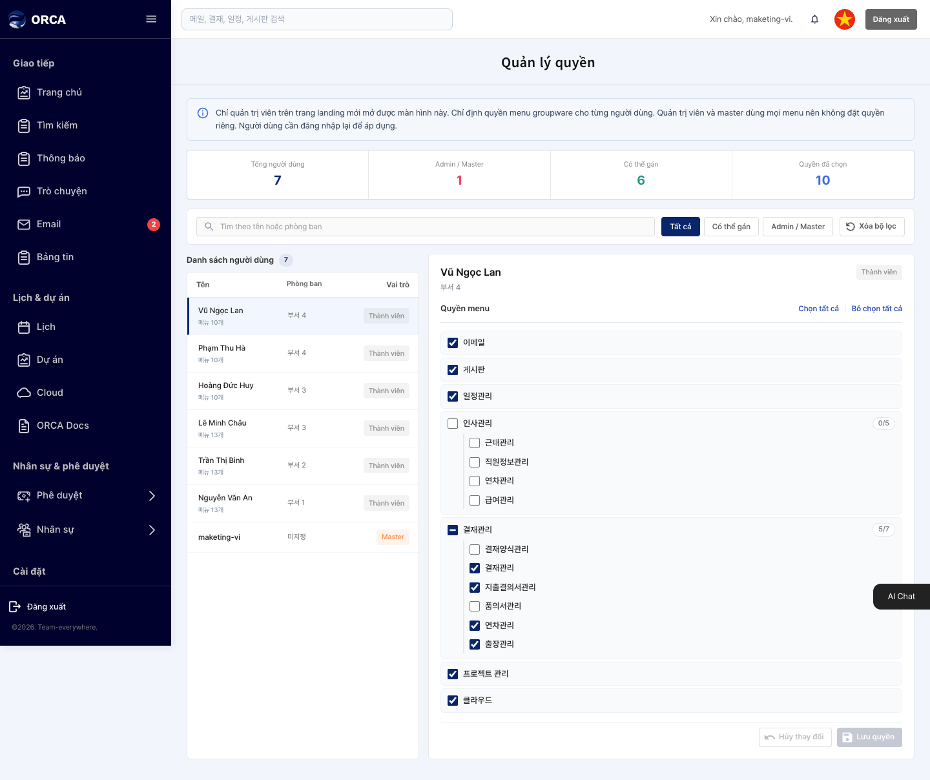Open the Cài đặt sidebar section
The image size is (930, 780).
click(29, 571)
